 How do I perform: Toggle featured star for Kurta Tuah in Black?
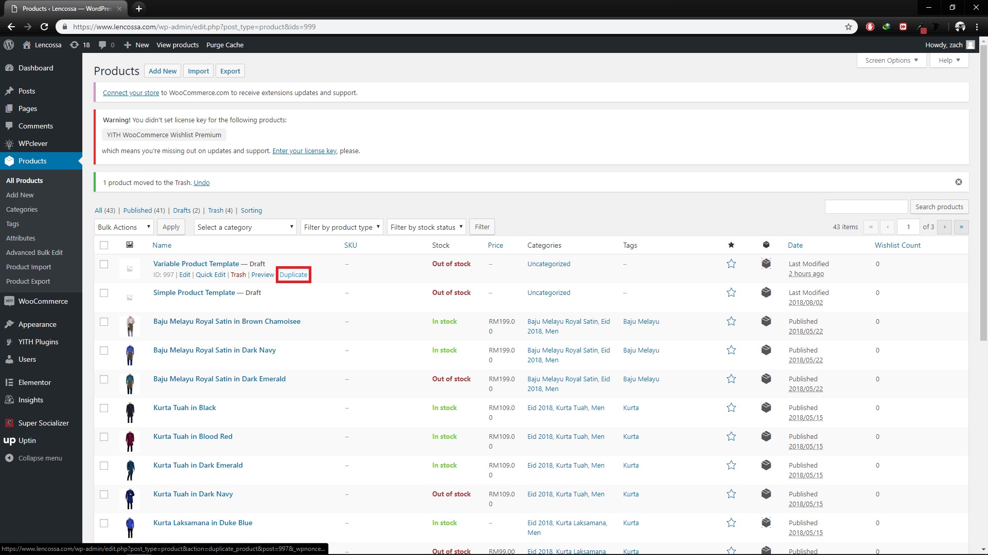(x=731, y=408)
